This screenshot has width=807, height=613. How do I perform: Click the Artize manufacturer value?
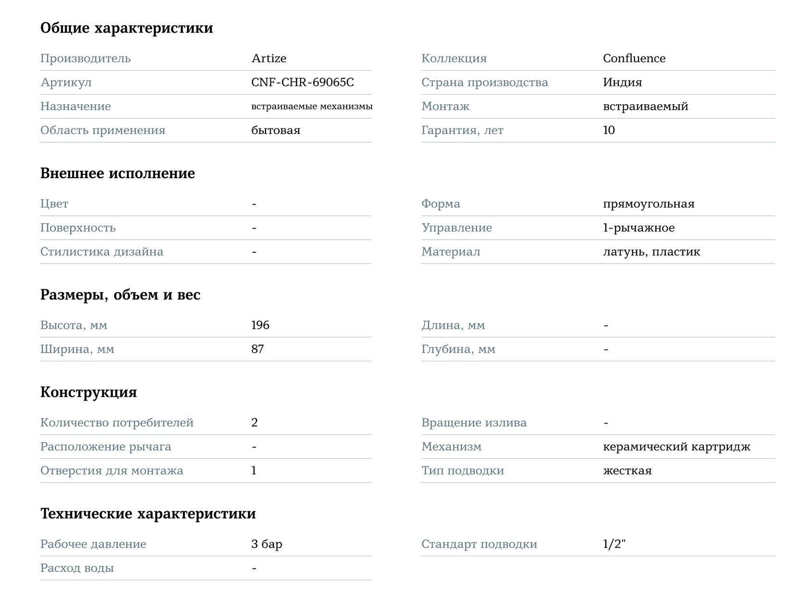pos(269,58)
